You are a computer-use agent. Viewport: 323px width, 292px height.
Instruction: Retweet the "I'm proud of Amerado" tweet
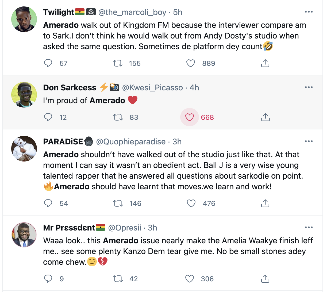(118, 117)
